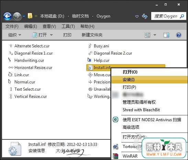The height and width of the screenshot is (160, 188).
Task: Scan with ESET NOD32 Antivirus entry
Action: pos(152,119)
